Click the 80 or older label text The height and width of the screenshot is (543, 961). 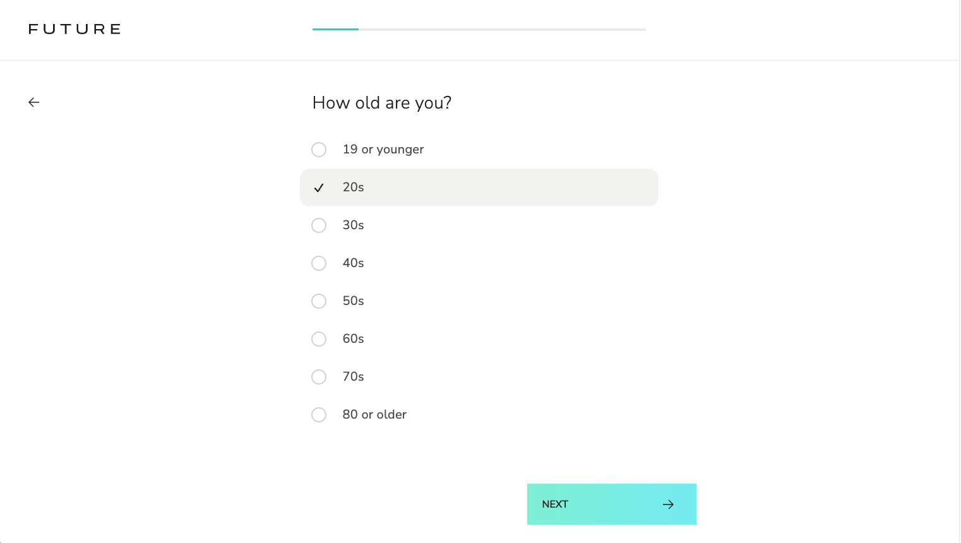374,414
